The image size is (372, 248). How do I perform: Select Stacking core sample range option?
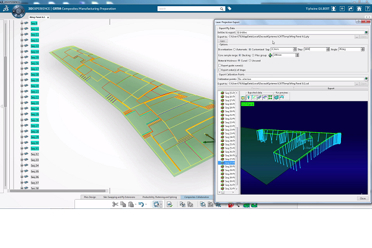tap(239, 55)
